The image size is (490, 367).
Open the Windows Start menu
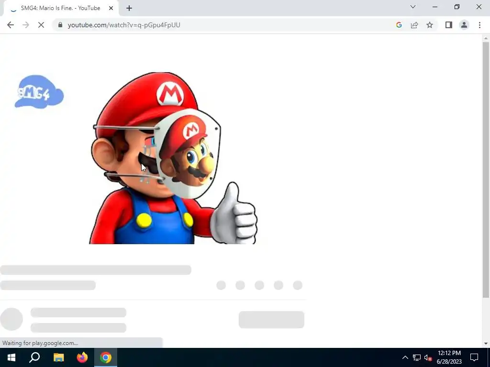tap(11, 357)
